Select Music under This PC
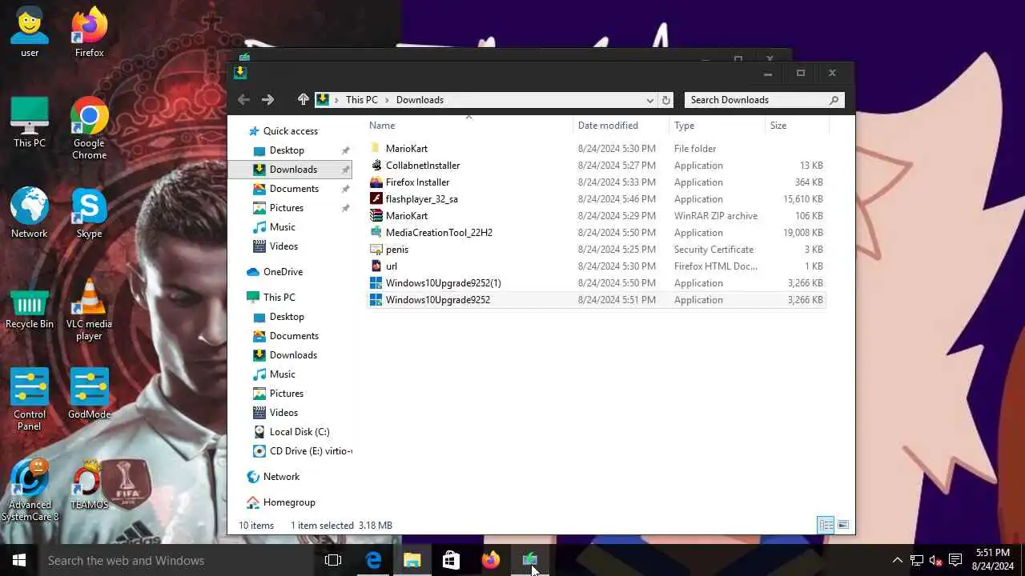 click(x=282, y=374)
